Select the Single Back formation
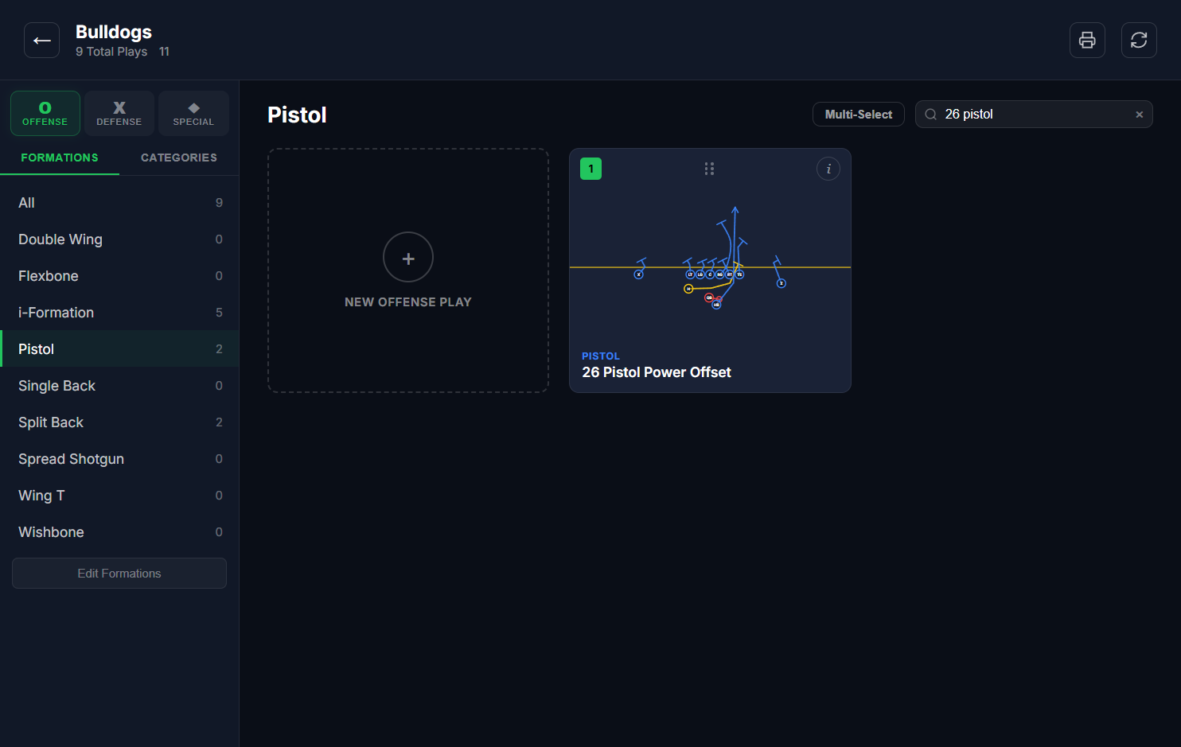1181x747 pixels. coord(119,386)
